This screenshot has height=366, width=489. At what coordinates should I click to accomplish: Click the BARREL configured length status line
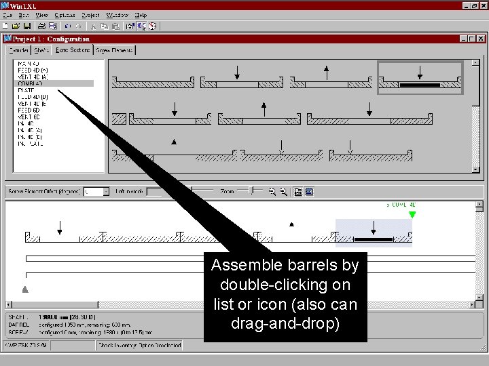coord(69,325)
